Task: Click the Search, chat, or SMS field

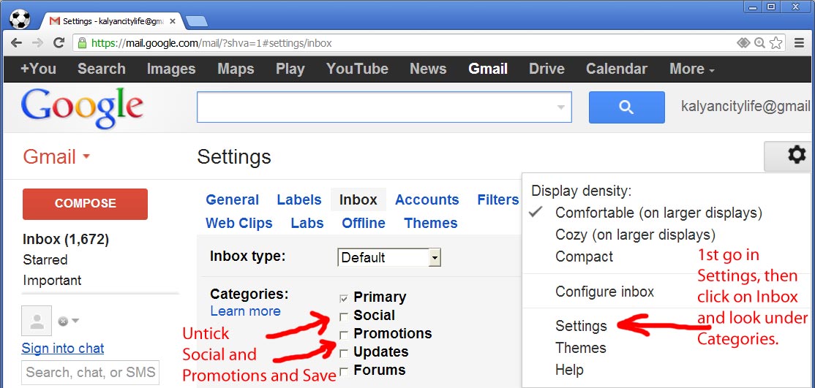Action: click(91, 373)
